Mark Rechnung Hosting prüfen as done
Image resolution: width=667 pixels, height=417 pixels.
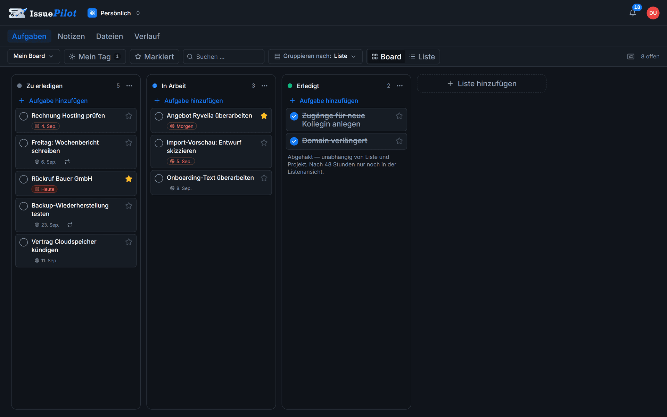pos(24,116)
